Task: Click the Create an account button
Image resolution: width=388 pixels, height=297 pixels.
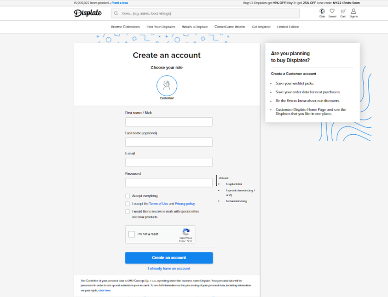Action: pyautogui.click(x=169, y=258)
